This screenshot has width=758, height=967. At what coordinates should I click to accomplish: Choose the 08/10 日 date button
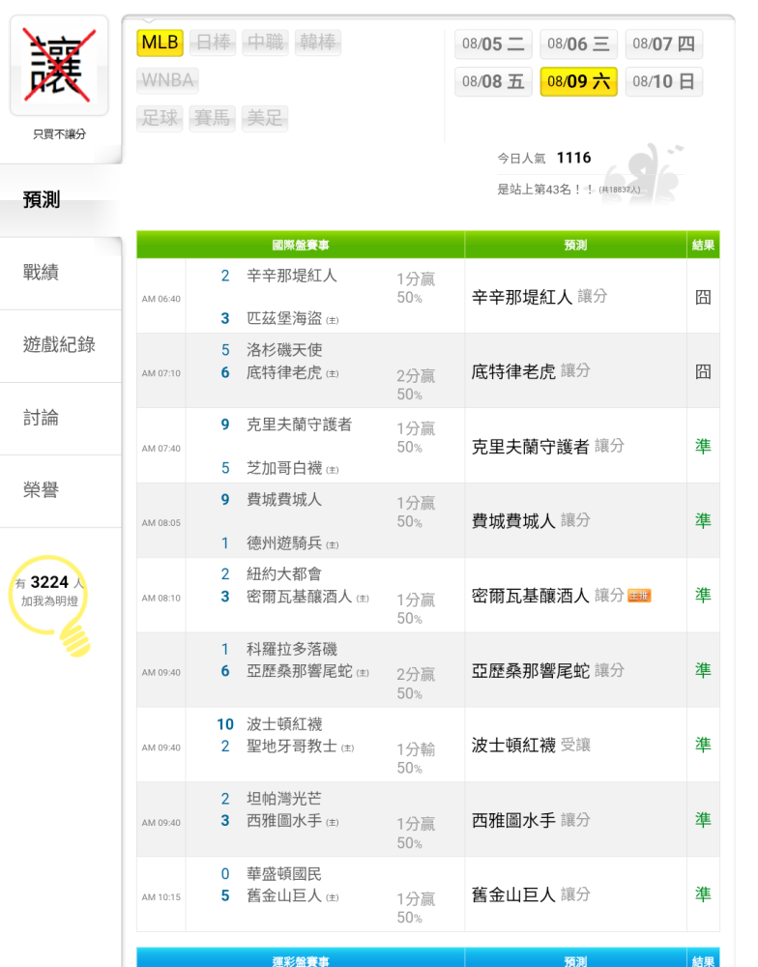click(x=663, y=82)
